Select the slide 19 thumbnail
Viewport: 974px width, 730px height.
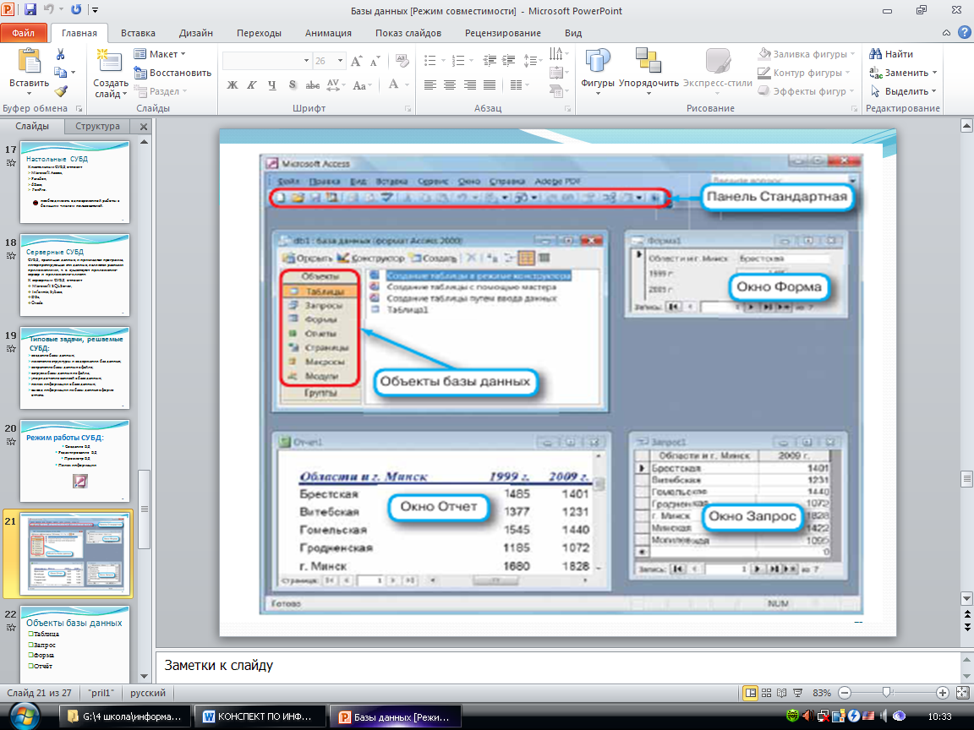click(x=74, y=368)
